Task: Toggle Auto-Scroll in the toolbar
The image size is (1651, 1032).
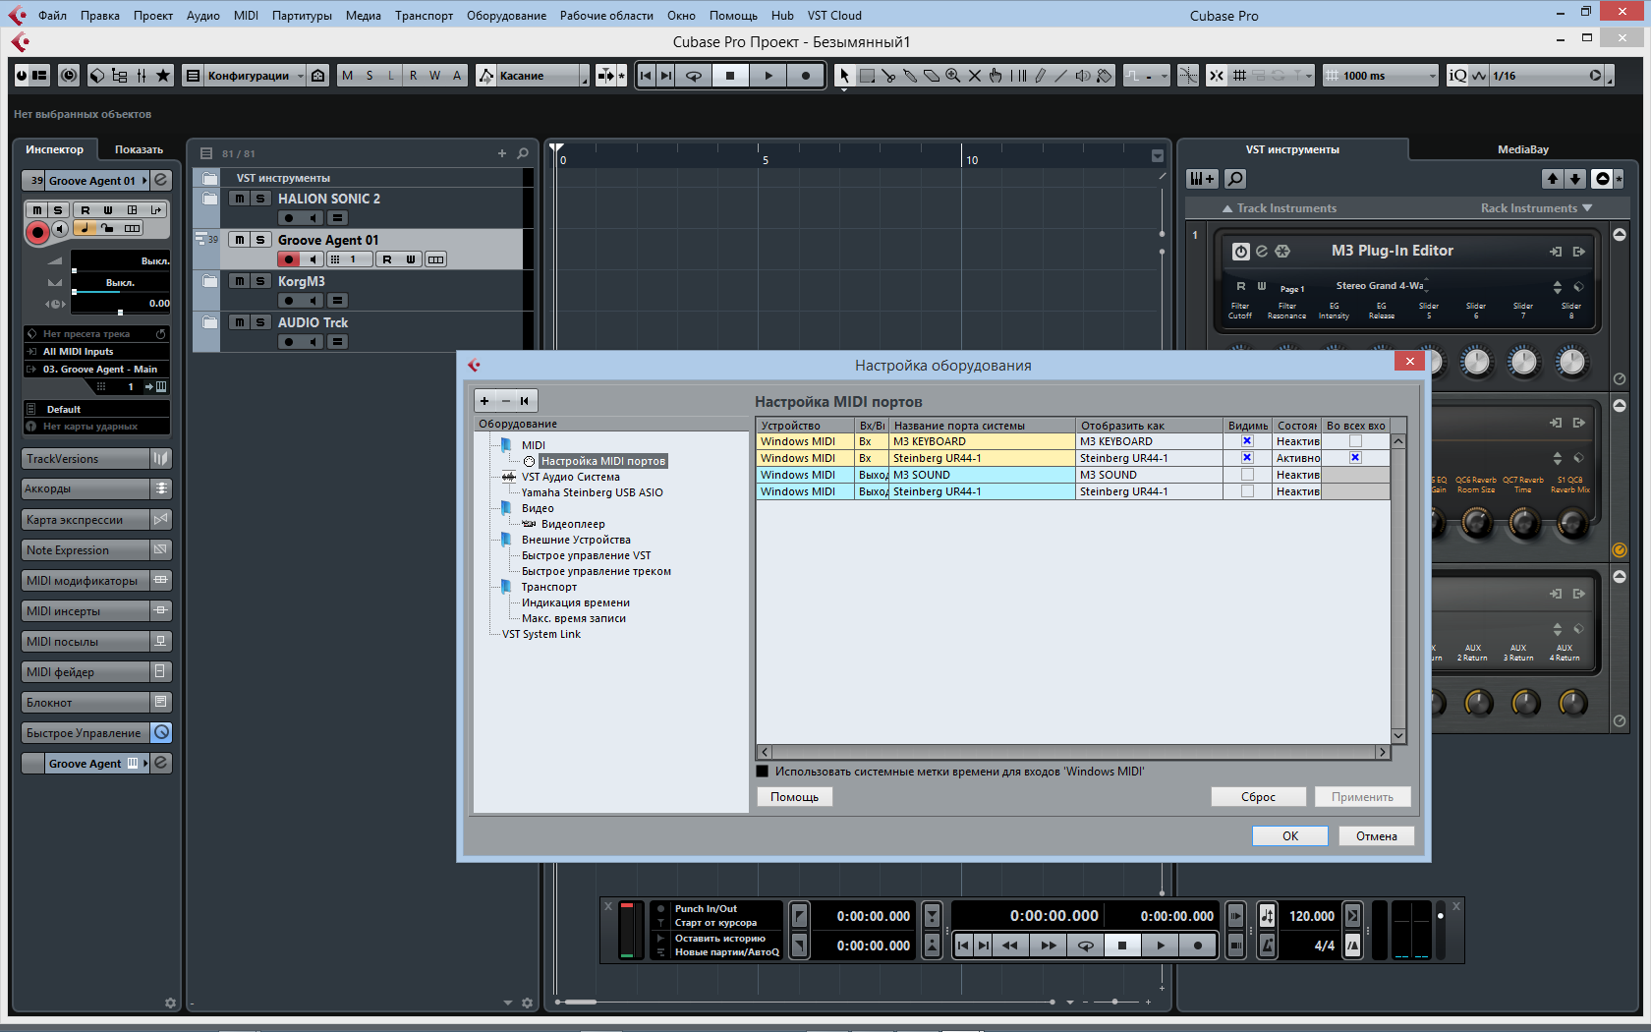Action: [x=606, y=76]
